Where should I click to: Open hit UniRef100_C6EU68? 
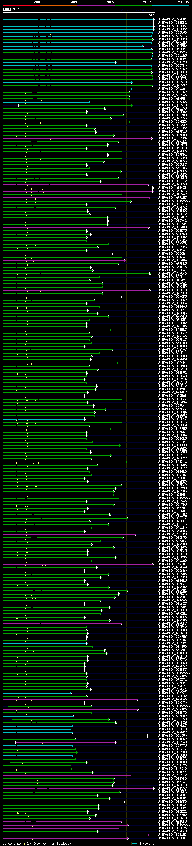172,32
